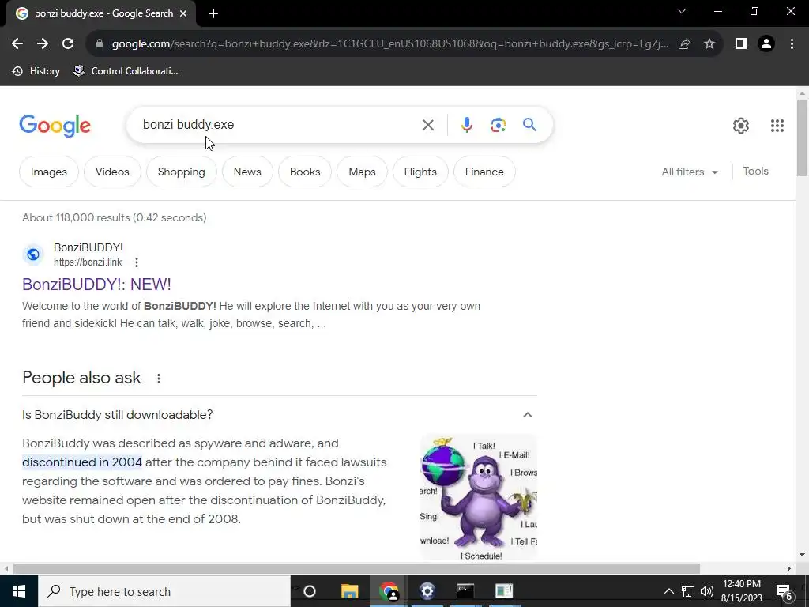Switch to Videos results
The width and height of the screenshot is (809, 607).
[112, 172]
